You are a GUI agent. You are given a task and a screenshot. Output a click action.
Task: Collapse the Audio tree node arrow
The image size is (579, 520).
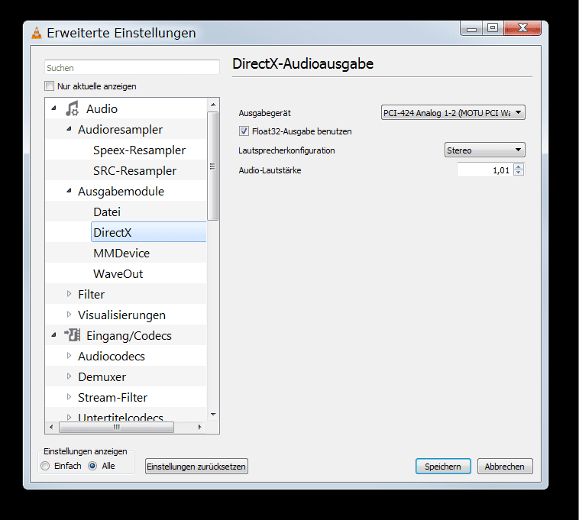click(x=54, y=108)
